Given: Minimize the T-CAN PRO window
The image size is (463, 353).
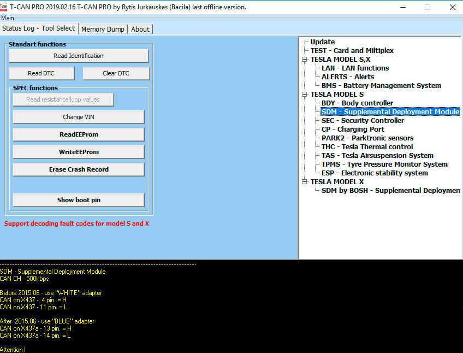Looking at the screenshot, I should 403,7.
